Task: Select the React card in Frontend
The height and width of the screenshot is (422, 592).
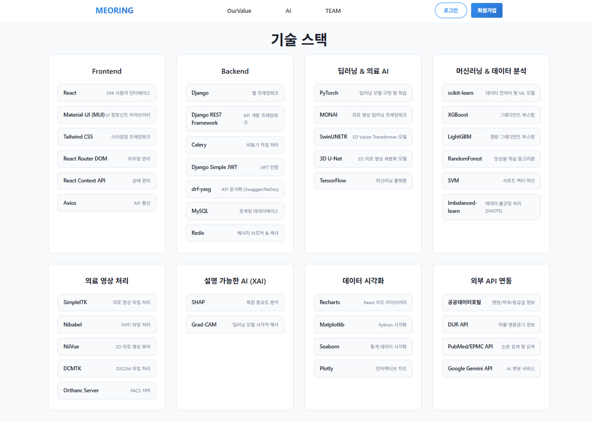Action: [x=107, y=93]
